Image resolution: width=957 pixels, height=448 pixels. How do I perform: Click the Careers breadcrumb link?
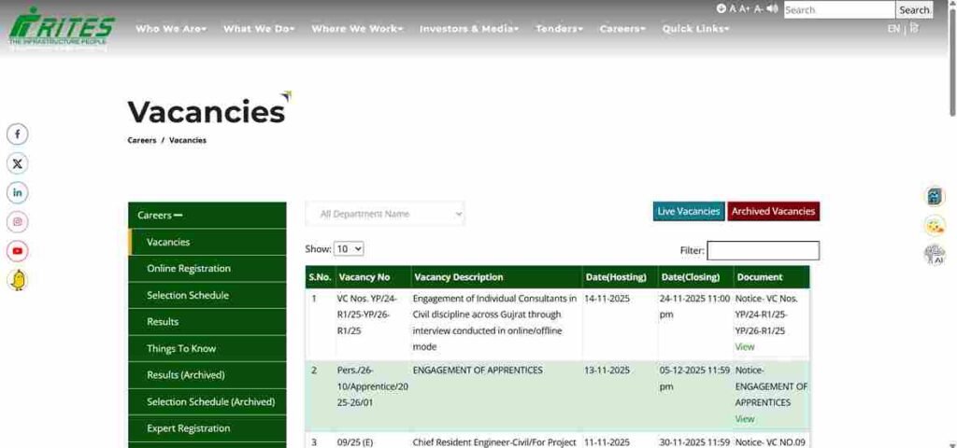coord(142,140)
